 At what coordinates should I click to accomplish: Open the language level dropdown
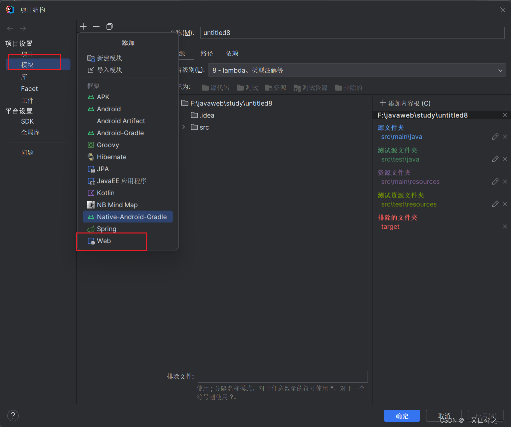coord(357,70)
